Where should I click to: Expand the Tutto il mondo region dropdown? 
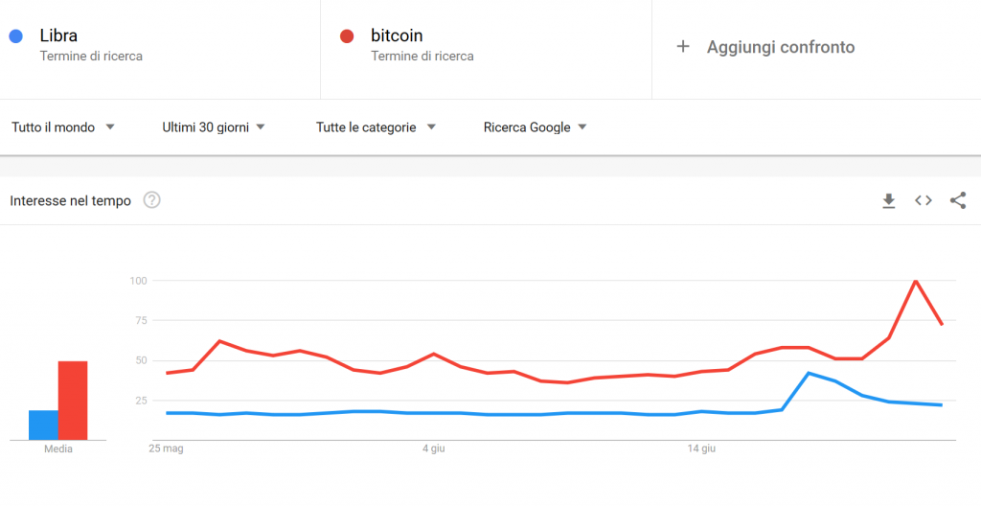(63, 127)
